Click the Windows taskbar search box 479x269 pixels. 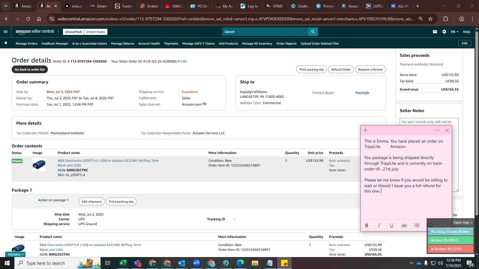pyautogui.click(x=57, y=263)
